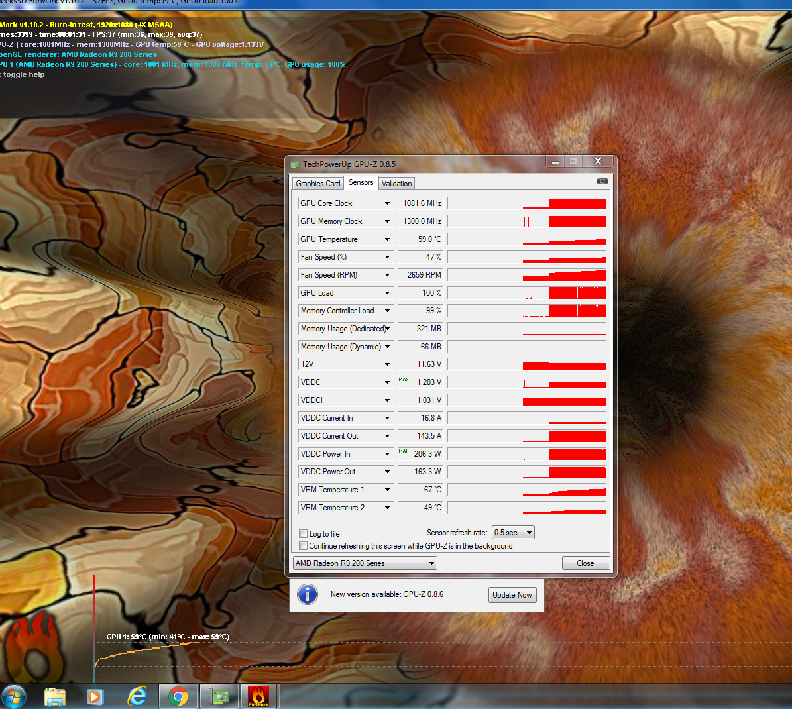Click the 11.63 V reading
This screenshot has height=709, width=792.
pyautogui.click(x=421, y=364)
